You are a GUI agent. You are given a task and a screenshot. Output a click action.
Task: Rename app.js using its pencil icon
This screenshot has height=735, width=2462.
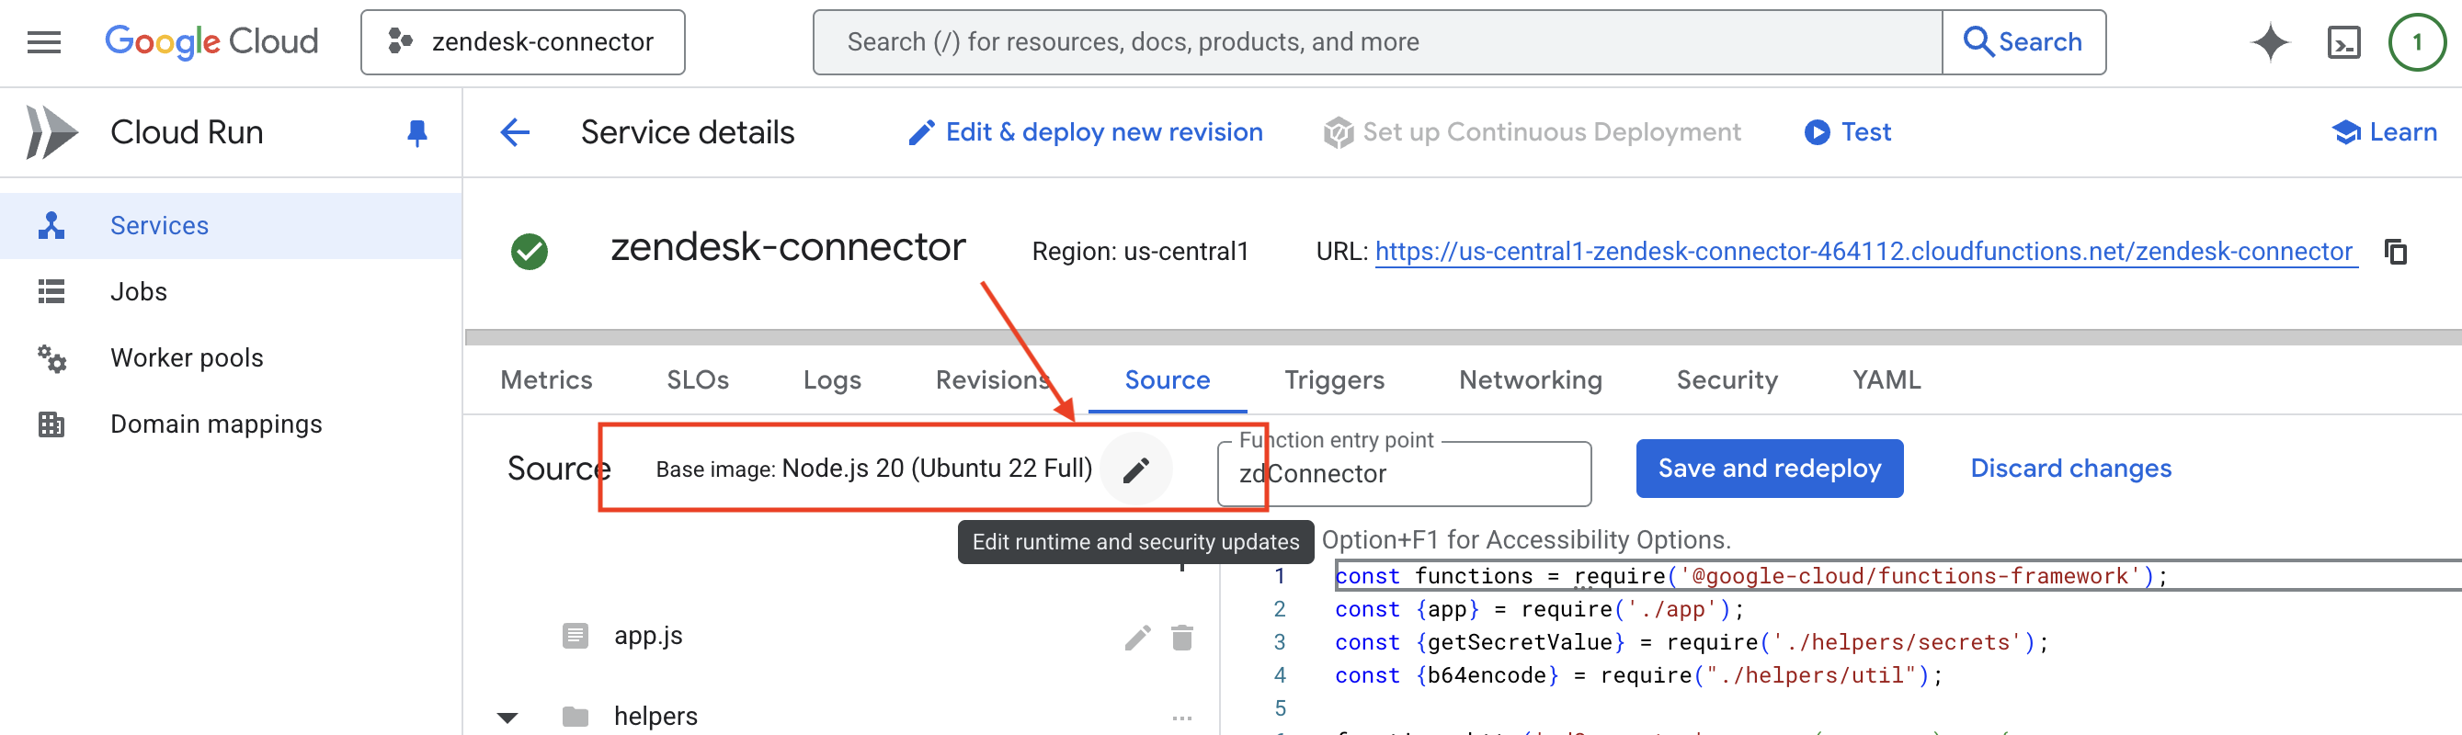tap(1137, 638)
